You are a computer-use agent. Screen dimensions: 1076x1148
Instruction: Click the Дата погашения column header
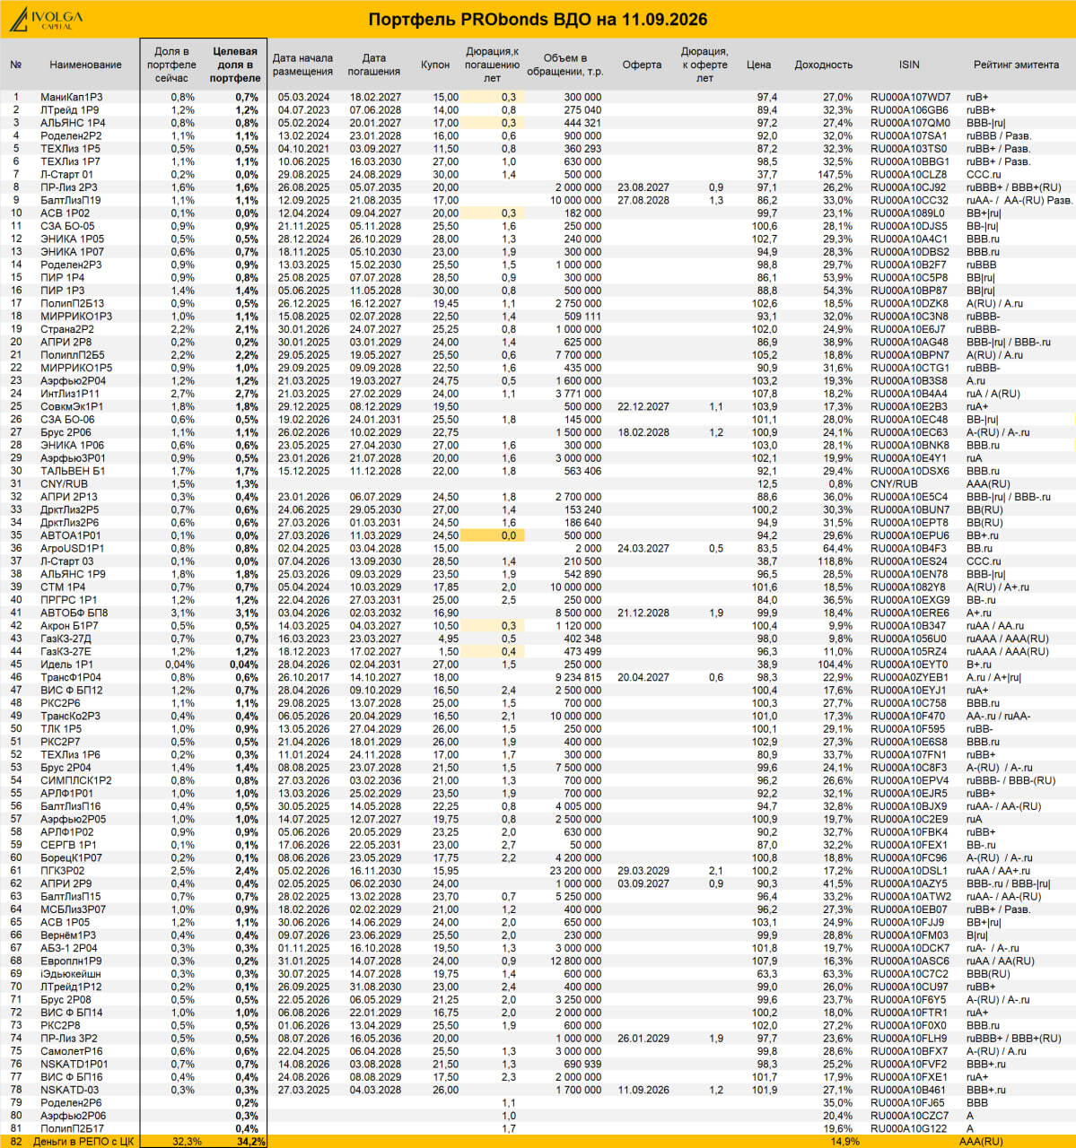(373, 65)
